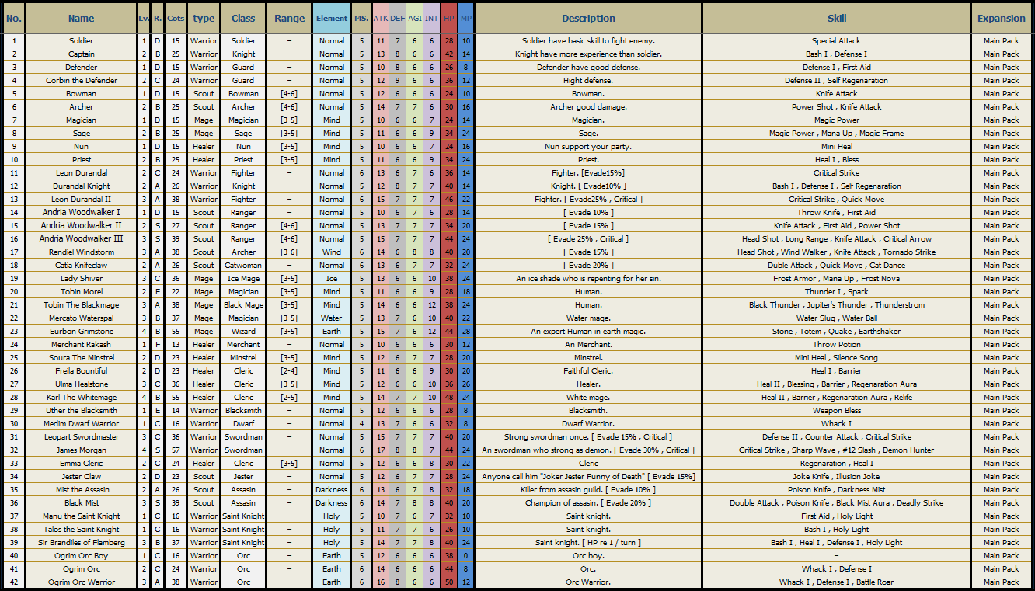The width and height of the screenshot is (1035, 591).
Task: Click the Name column header
Action: [x=81, y=19]
